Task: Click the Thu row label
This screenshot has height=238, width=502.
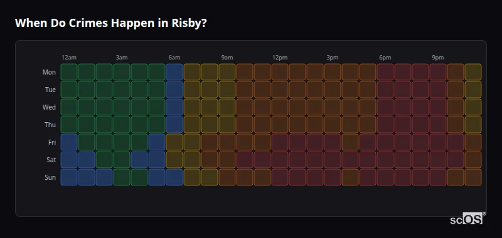Action: (50, 125)
